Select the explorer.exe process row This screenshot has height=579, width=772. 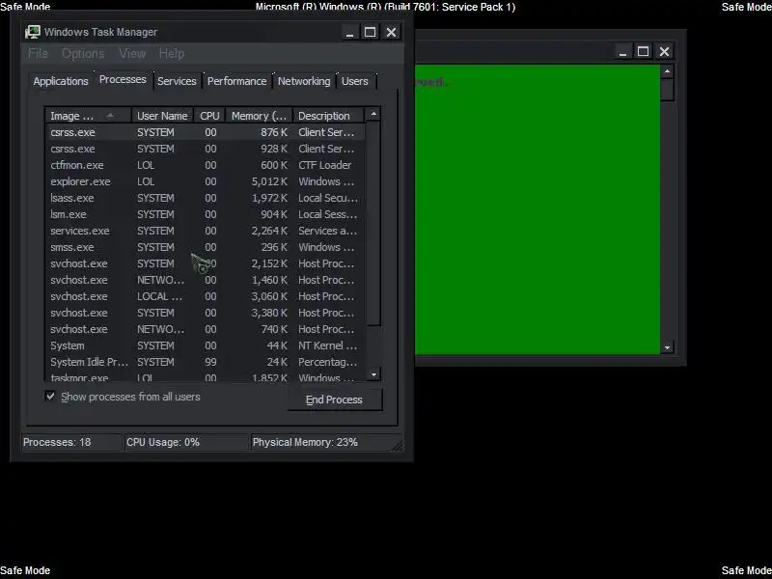point(206,181)
